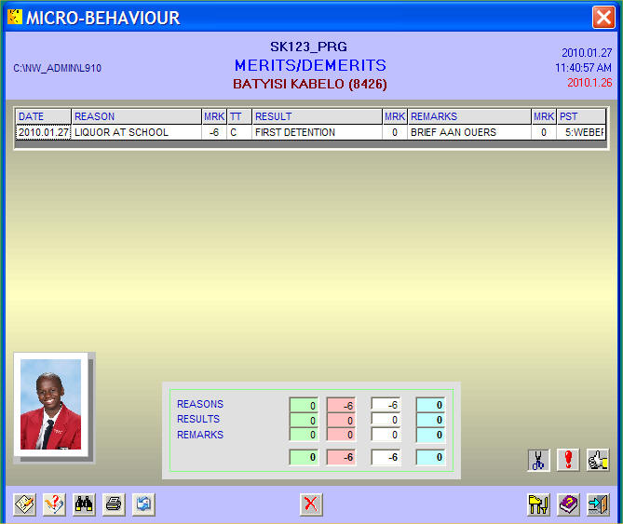Click the student photo thumbnail
This screenshot has height=524, width=623.
tap(50, 404)
